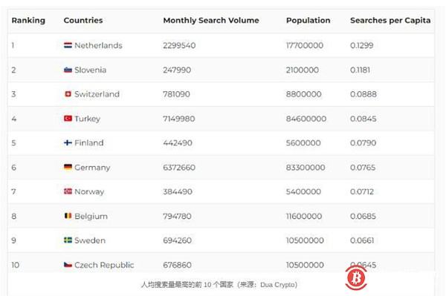Click search volume value 2299540
Image resolution: width=446 pixels, height=296 pixels.
coord(179,45)
